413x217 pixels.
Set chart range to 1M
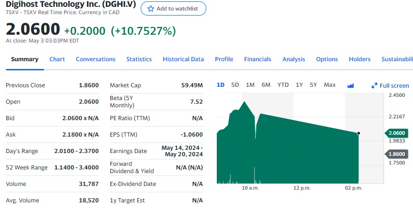click(250, 85)
